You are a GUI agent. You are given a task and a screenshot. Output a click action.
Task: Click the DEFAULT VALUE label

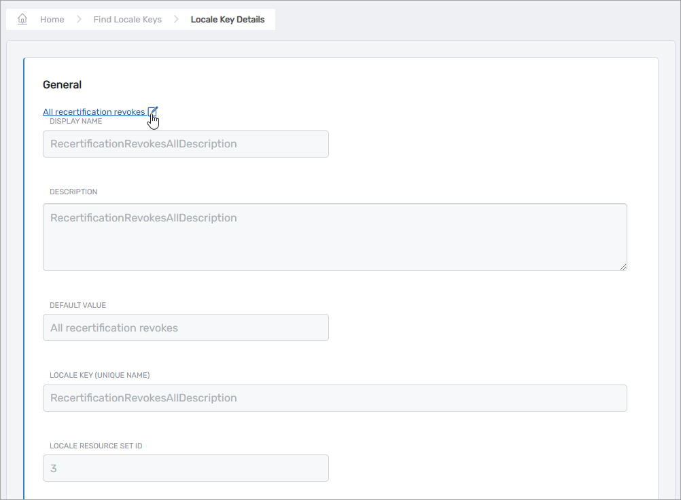click(x=77, y=306)
